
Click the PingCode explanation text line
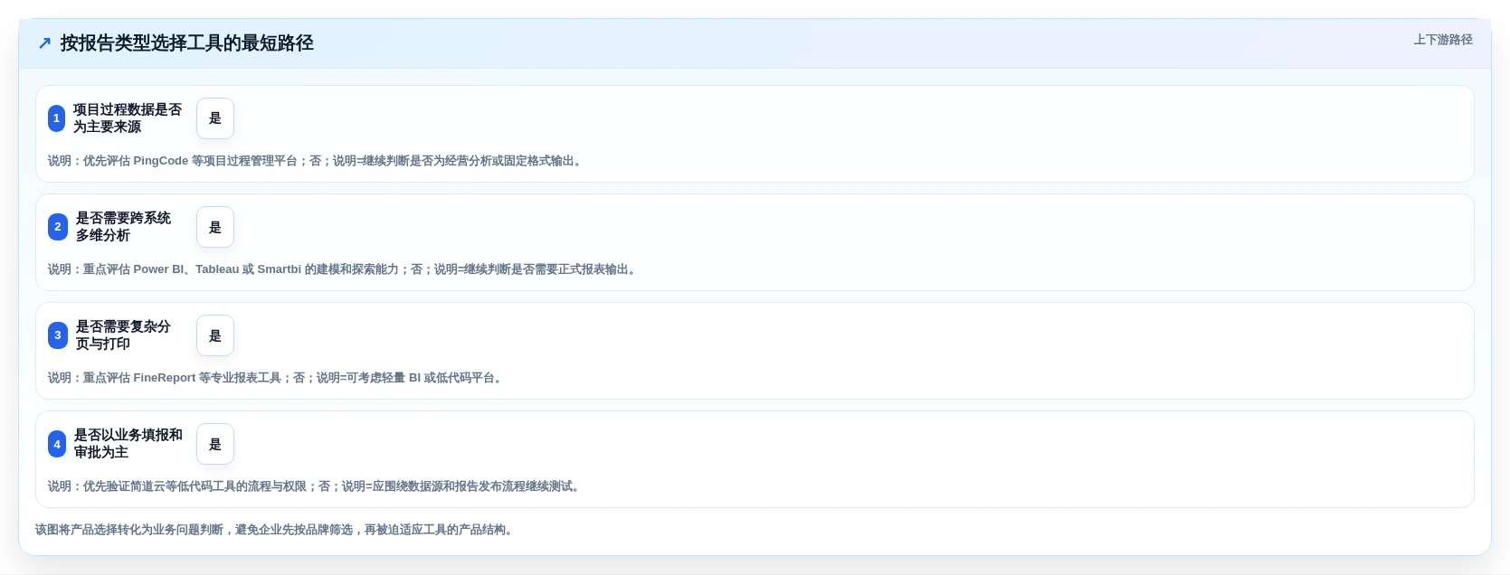pyautogui.click(x=317, y=161)
